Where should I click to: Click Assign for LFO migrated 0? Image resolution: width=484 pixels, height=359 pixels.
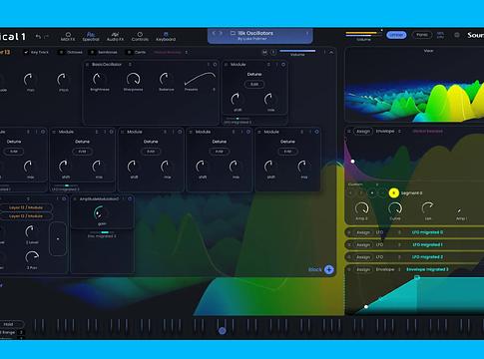(363, 232)
